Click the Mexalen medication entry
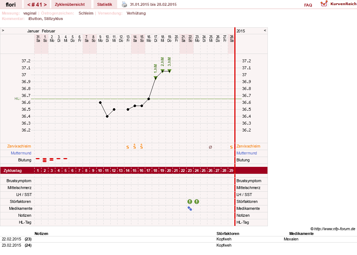This screenshot has width=357, height=255. click(x=291, y=239)
